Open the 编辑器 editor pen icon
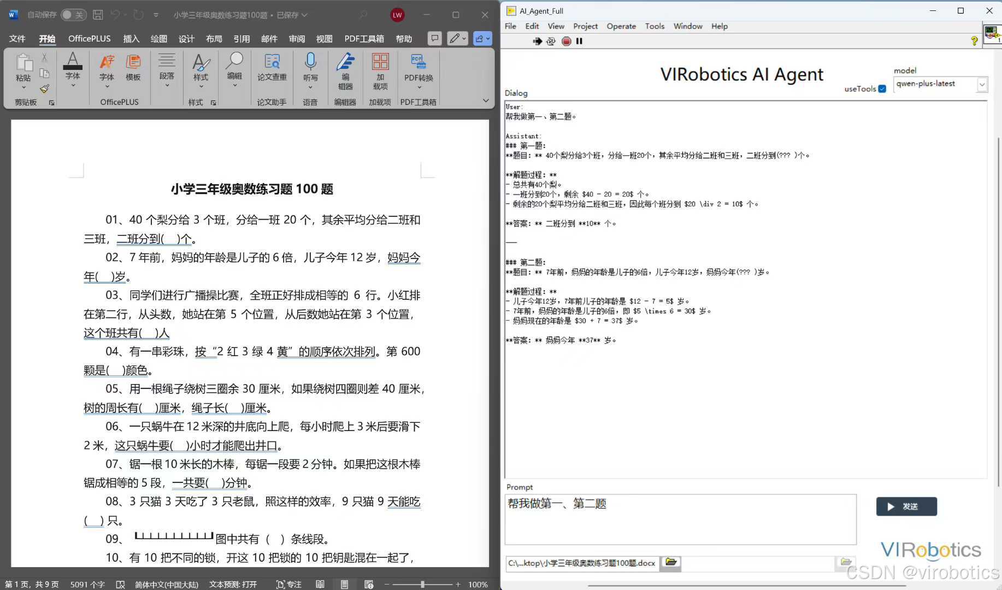Viewport: 1002px width, 590px height. point(345,71)
